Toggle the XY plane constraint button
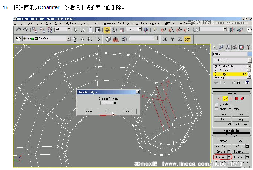This screenshot has height=170, width=253. click(x=188, y=39)
